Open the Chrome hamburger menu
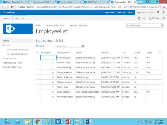Screen dimensions: 167x125 tap(164, 7)
